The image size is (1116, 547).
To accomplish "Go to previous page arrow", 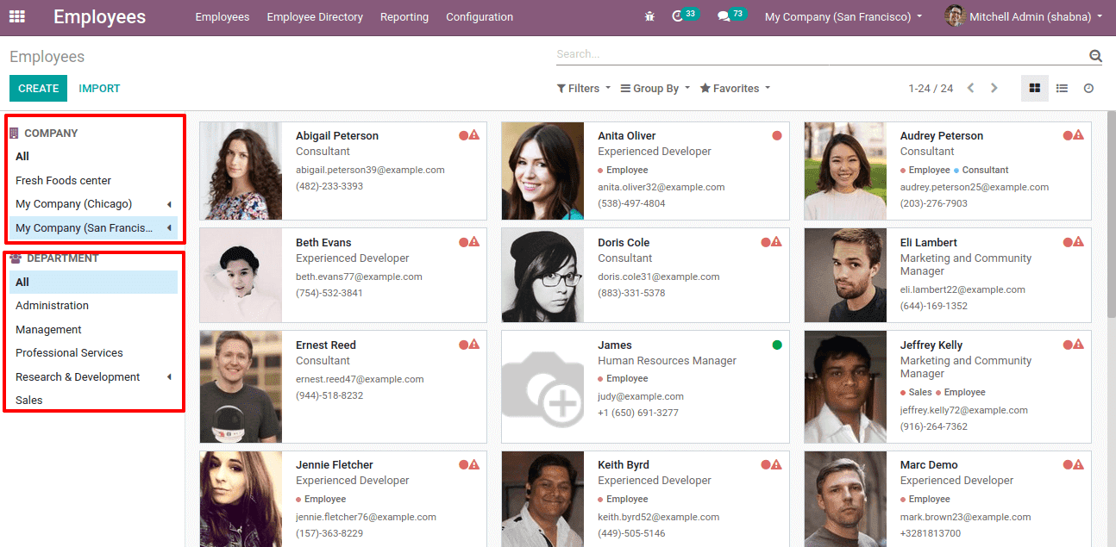I will [971, 88].
